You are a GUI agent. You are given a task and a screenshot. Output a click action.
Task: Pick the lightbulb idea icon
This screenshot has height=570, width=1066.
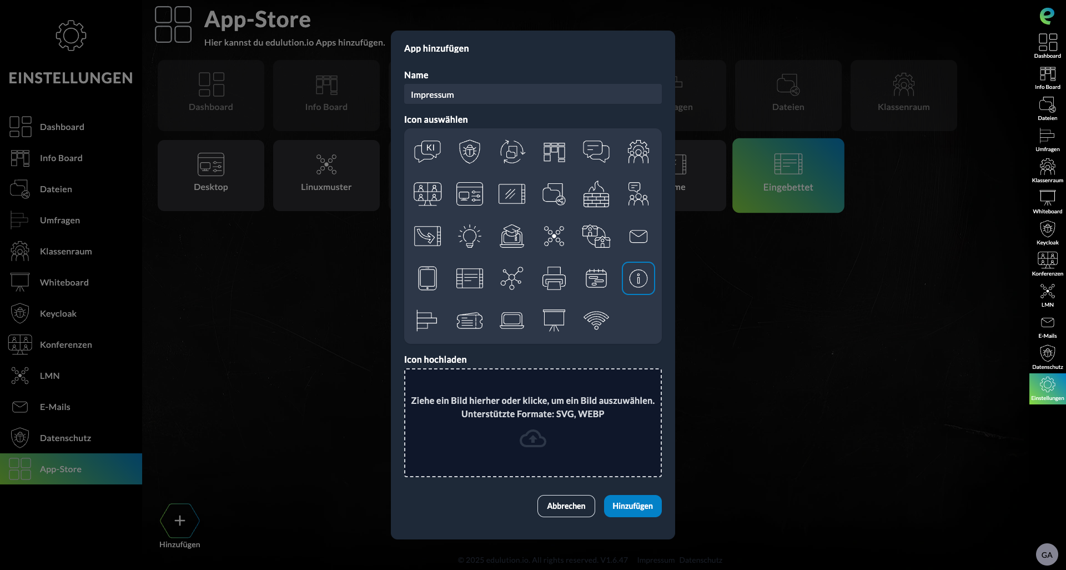(470, 236)
